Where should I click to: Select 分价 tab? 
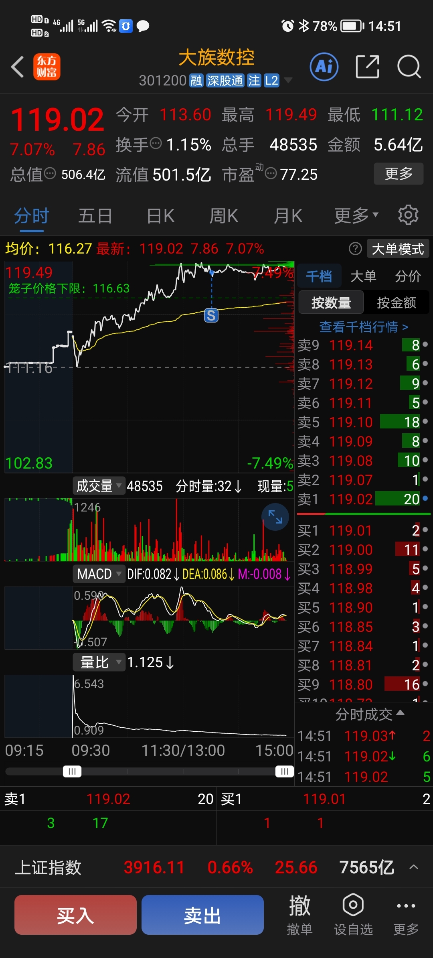pos(408,276)
